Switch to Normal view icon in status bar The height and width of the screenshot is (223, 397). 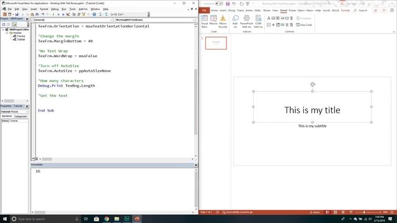[328, 212]
